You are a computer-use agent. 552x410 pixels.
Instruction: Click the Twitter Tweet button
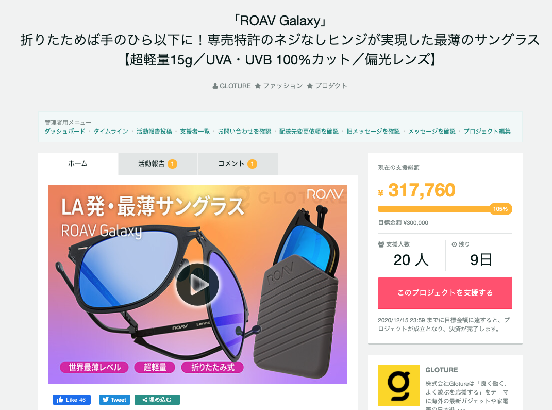click(x=114, y=400)
